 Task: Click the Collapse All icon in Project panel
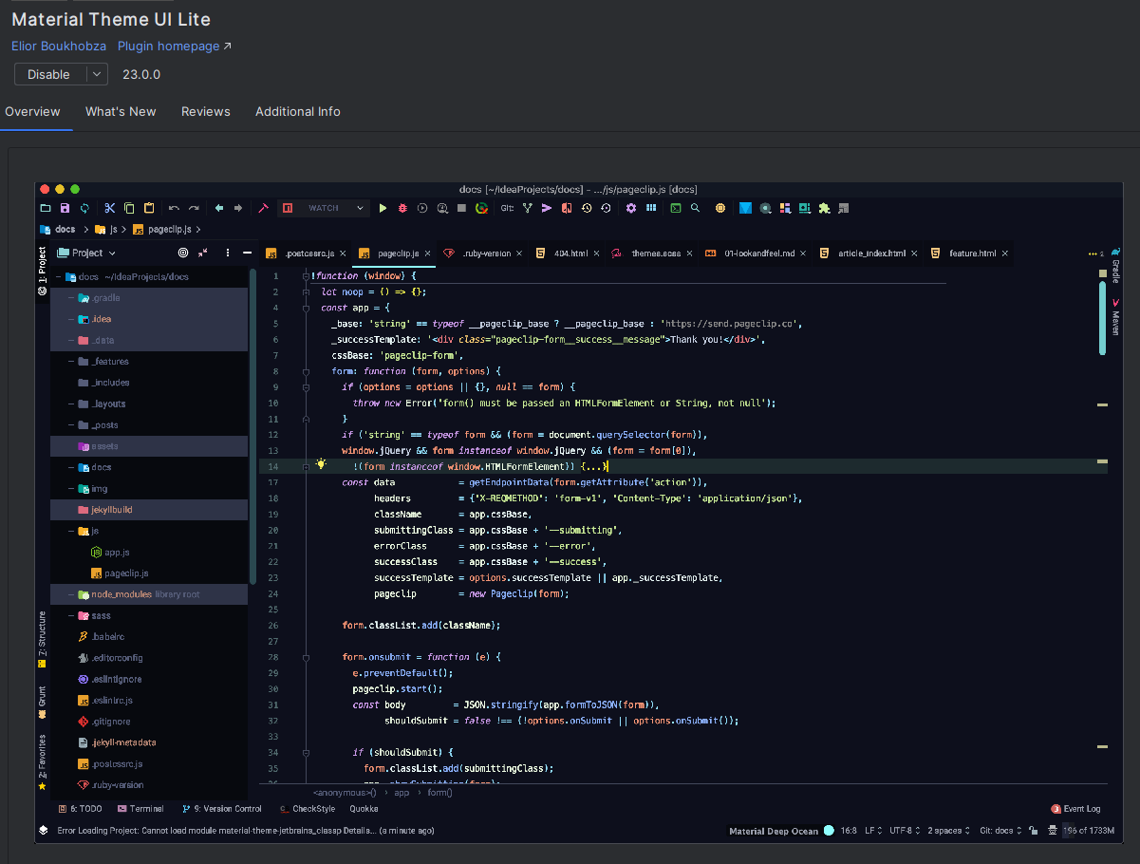click(x=203, y=254)
